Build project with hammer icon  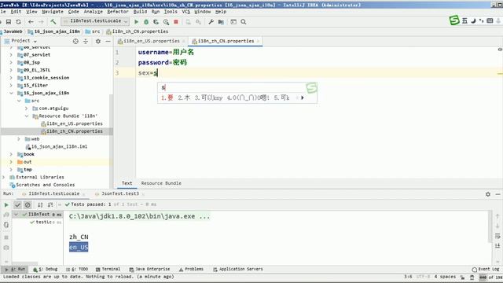pos(53,21)
